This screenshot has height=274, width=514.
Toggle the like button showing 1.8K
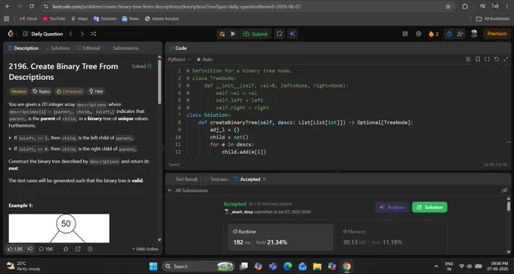(15, 249)
